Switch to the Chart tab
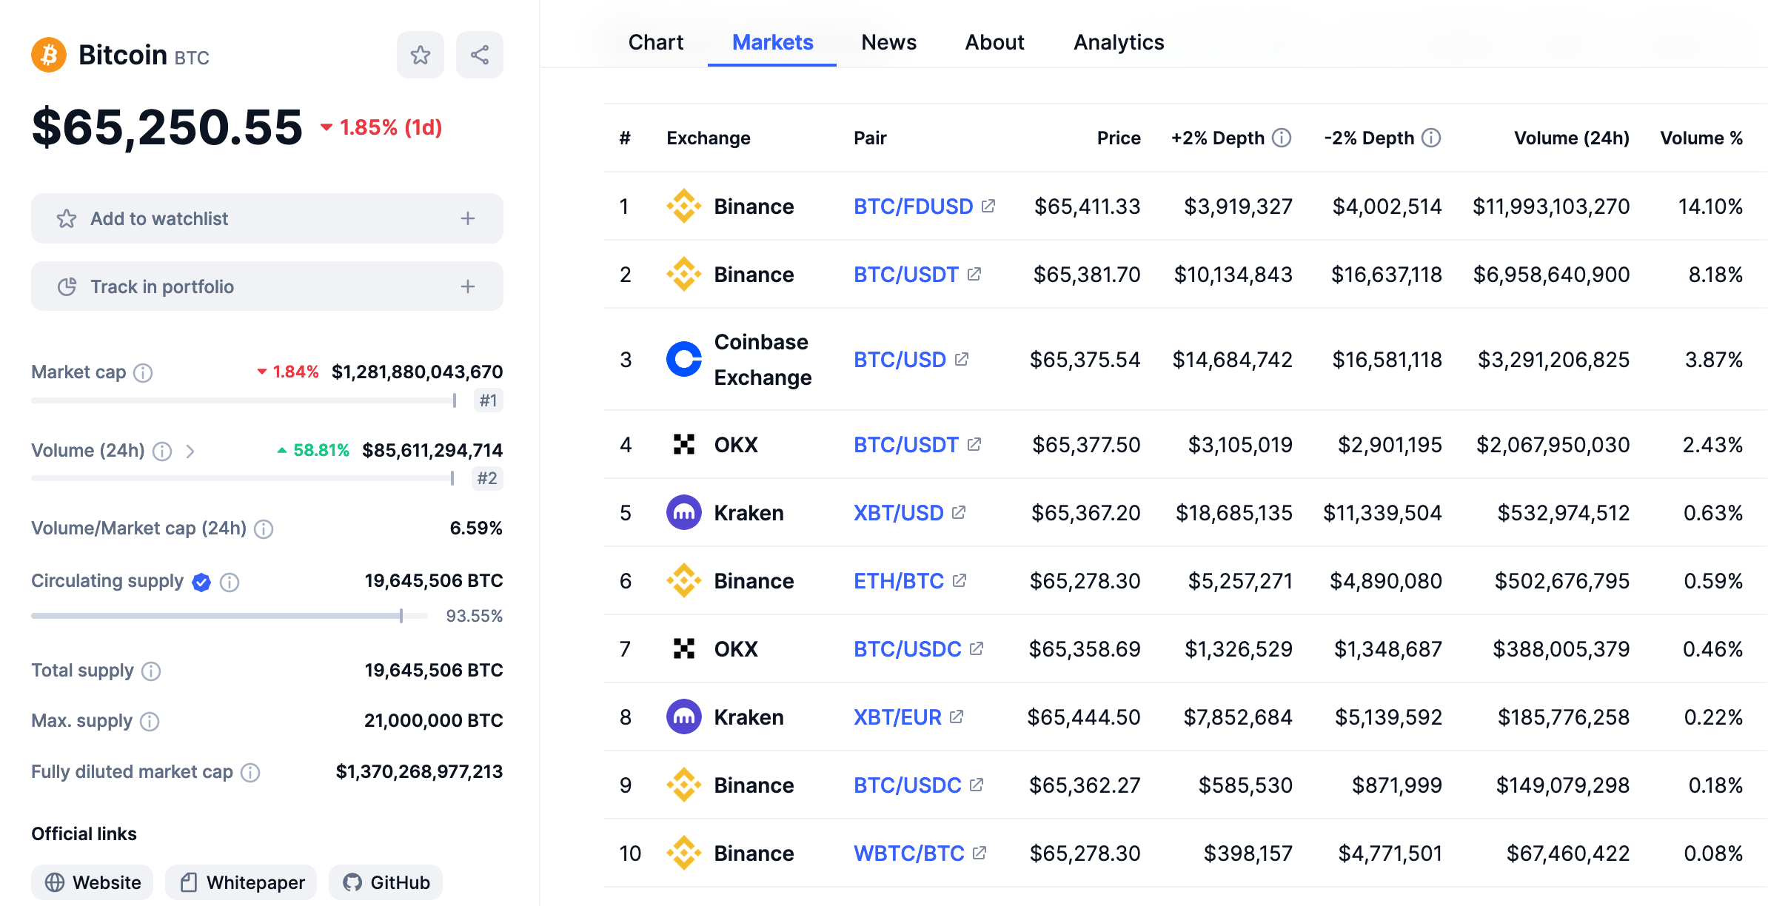The width and height of the screenshot is (1768, 906). point(655,42)
